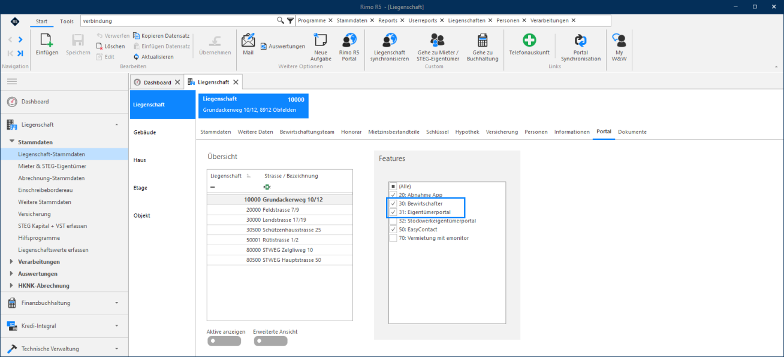784x357 pixels.
Task: Expand the Verarbeitungen tree node in sidebar
Action: 12,262
